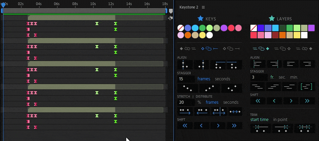Edit the keys stagger value 15
This screenshot has height=141, width=319.
pos(186,79)
